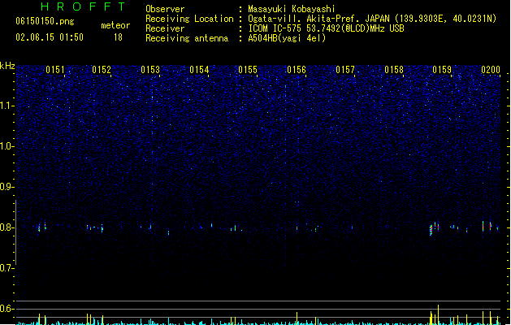Select the file name 06150150.png
Viewport: 511px width, 325px height.
pyautogui.click(x=45, y=21)
